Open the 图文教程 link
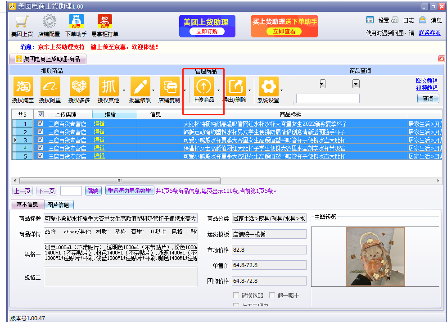Viewport: 447px width, 322px height. 427,81
